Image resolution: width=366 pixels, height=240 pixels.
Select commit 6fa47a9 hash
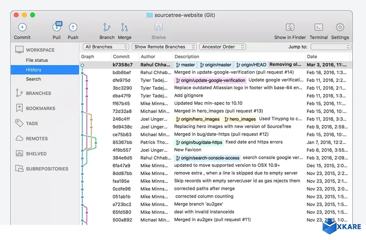pos(121,165)
